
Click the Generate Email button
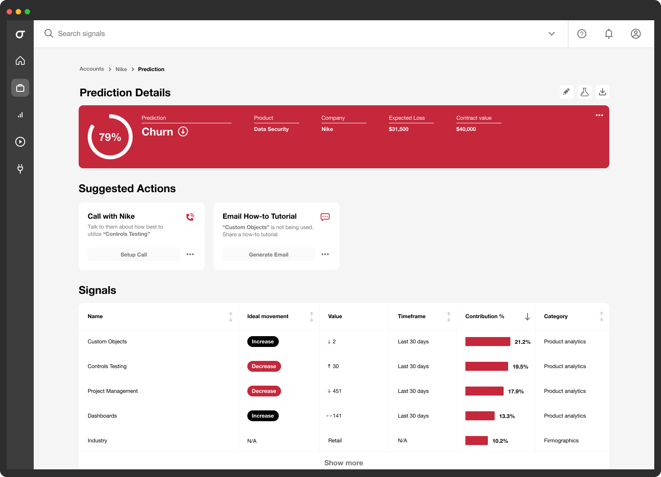(269, 254)
